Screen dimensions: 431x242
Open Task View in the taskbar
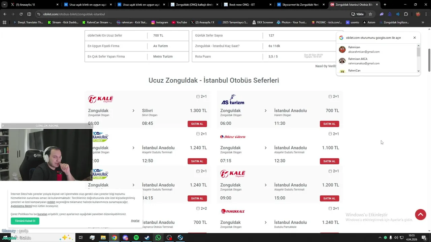coord(81,238)
